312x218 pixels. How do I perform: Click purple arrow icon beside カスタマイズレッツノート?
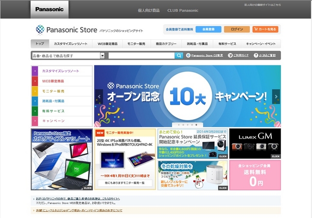coord(35,71)
